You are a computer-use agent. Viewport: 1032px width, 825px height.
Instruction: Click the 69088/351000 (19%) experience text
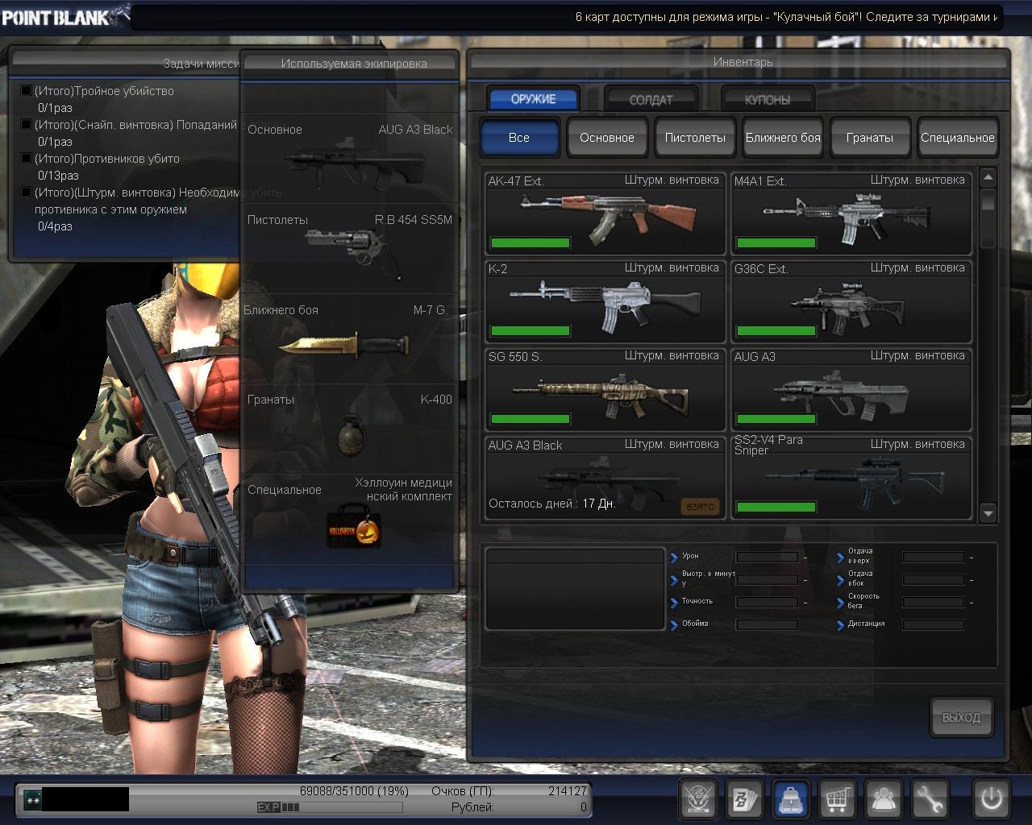coord(354,791)
